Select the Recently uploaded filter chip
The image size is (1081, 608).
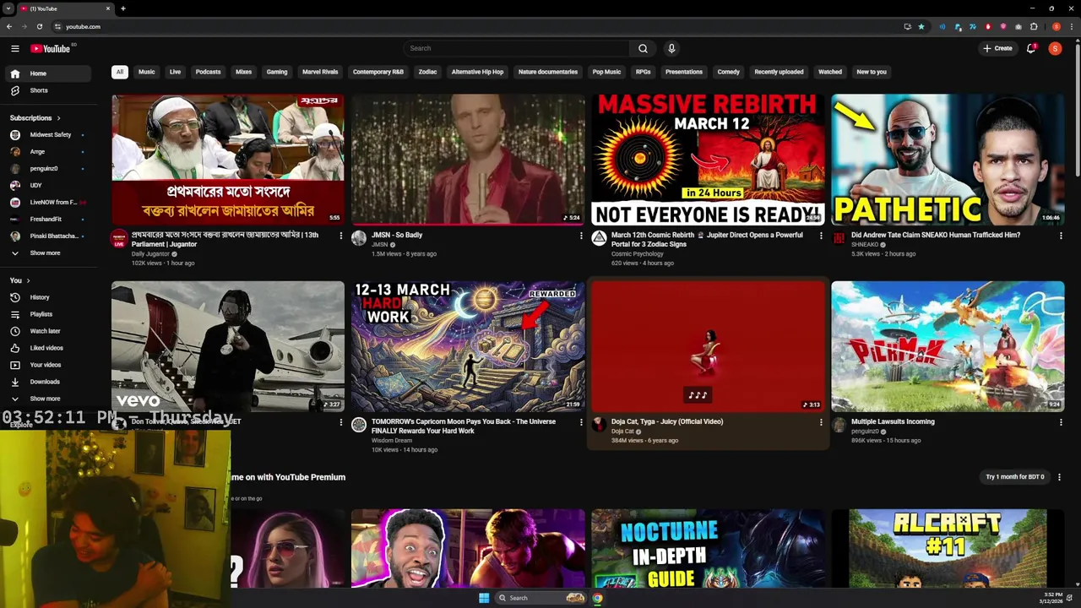(x=779, y=72)
